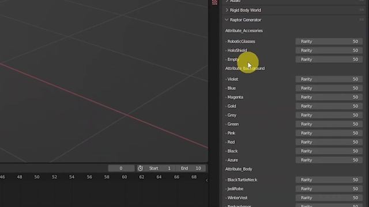This screenshot has width=369, height=207.
Task: Click the JediRobe label
Action: pos(235,189)
